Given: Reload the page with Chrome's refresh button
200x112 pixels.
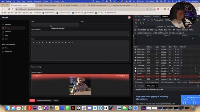Looking at the screenshot, I should [x=9, y=9].
